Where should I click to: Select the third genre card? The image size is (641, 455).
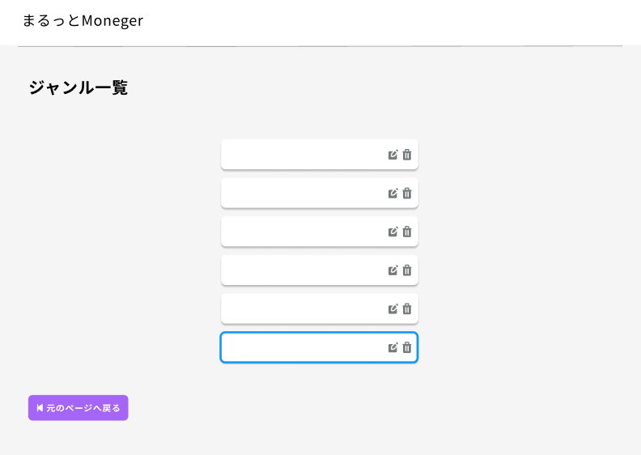(319, 232)
